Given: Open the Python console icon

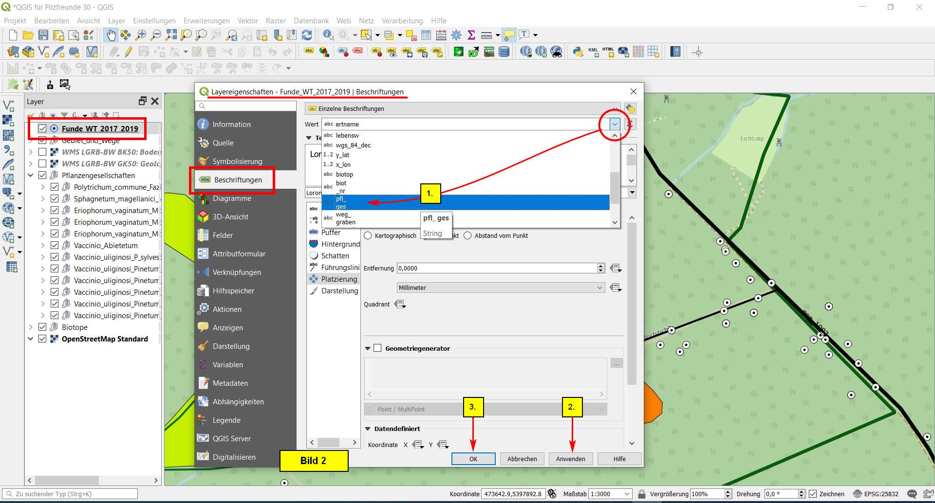Looking at the screenshot, I should pos(578,52).
